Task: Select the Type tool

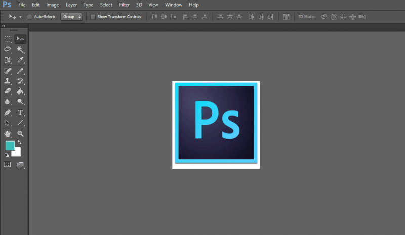Action: click(x=20, y=113)
